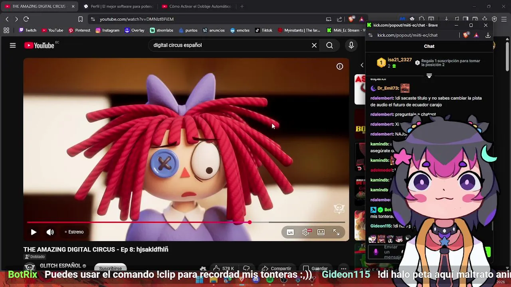The width and height of the screenshot is (511, 287).
Task: Toggle video subtitles
Action: pos(290,232)
